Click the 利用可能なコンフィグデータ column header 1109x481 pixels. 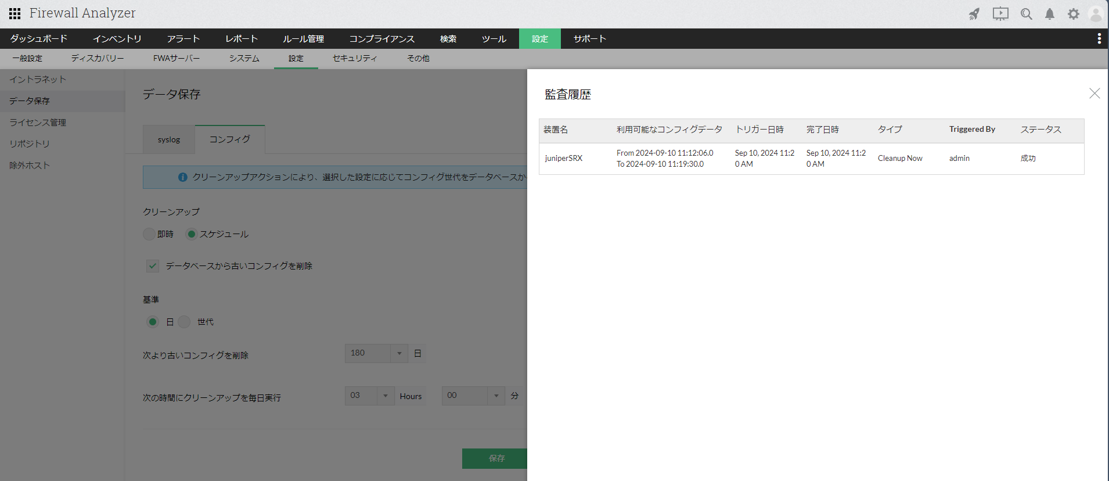point(669,130)
